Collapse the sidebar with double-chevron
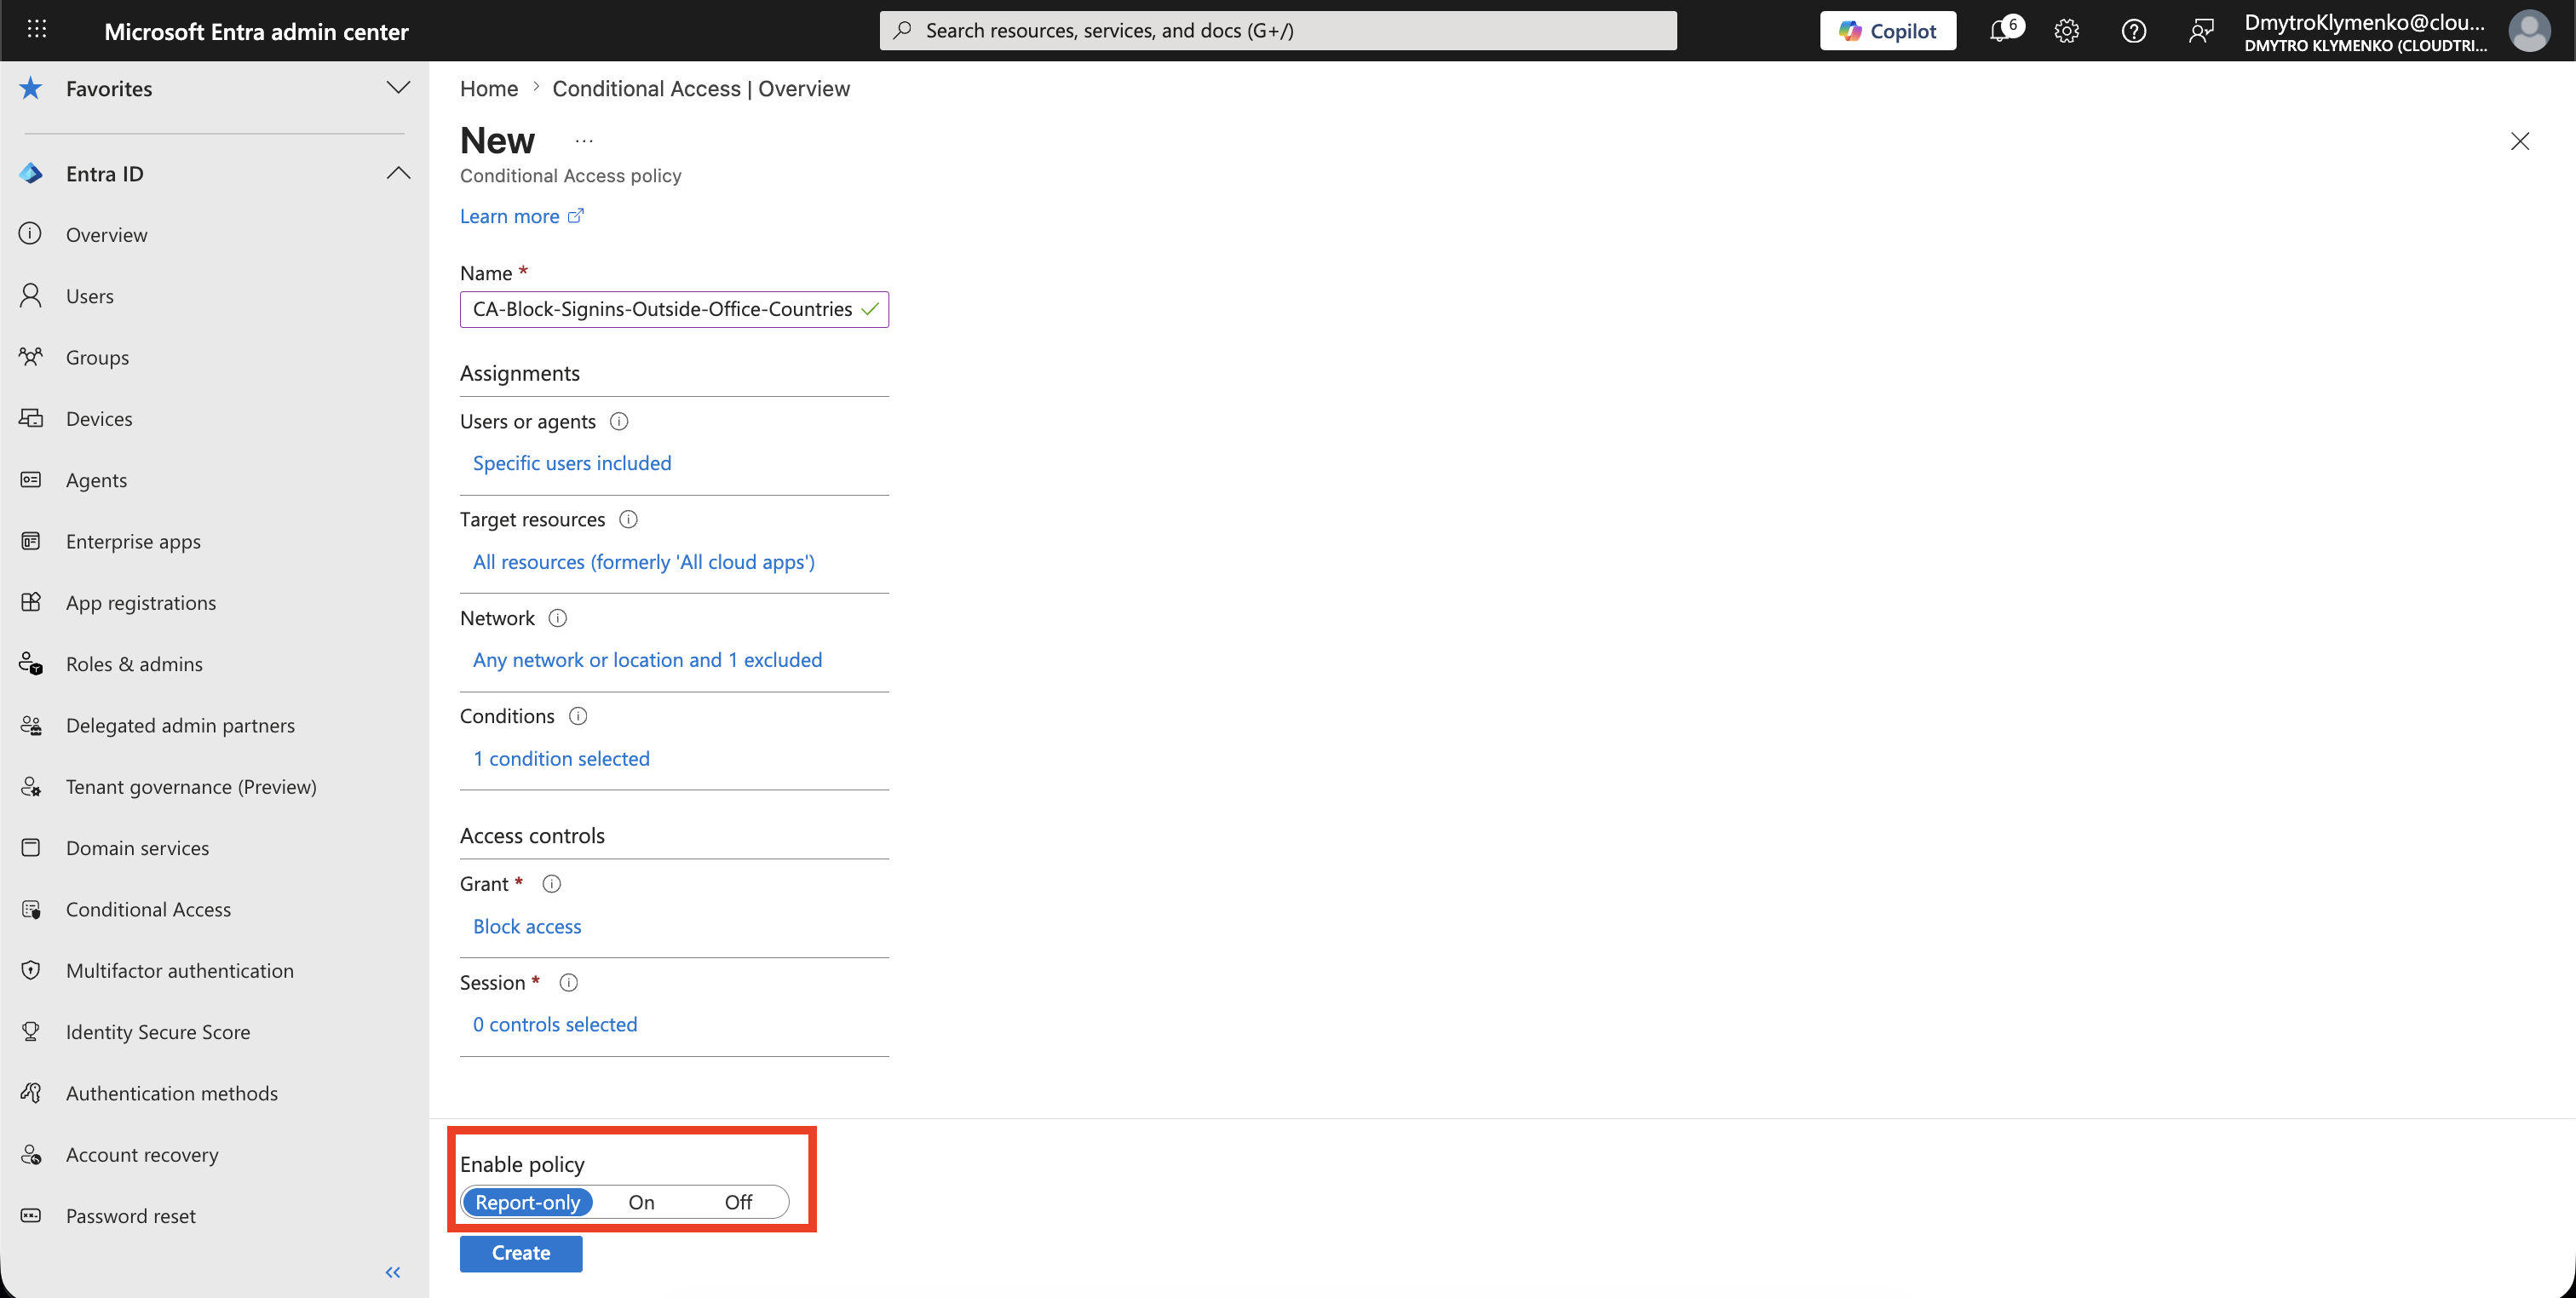 pos(393,1272)
